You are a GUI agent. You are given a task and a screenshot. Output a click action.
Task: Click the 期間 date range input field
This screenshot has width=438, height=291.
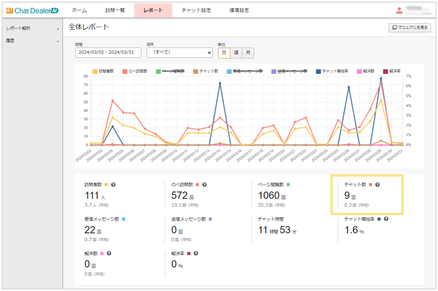[x=108, y=53]
